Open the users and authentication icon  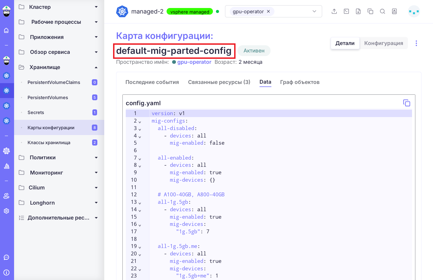[x=6, y=196]
